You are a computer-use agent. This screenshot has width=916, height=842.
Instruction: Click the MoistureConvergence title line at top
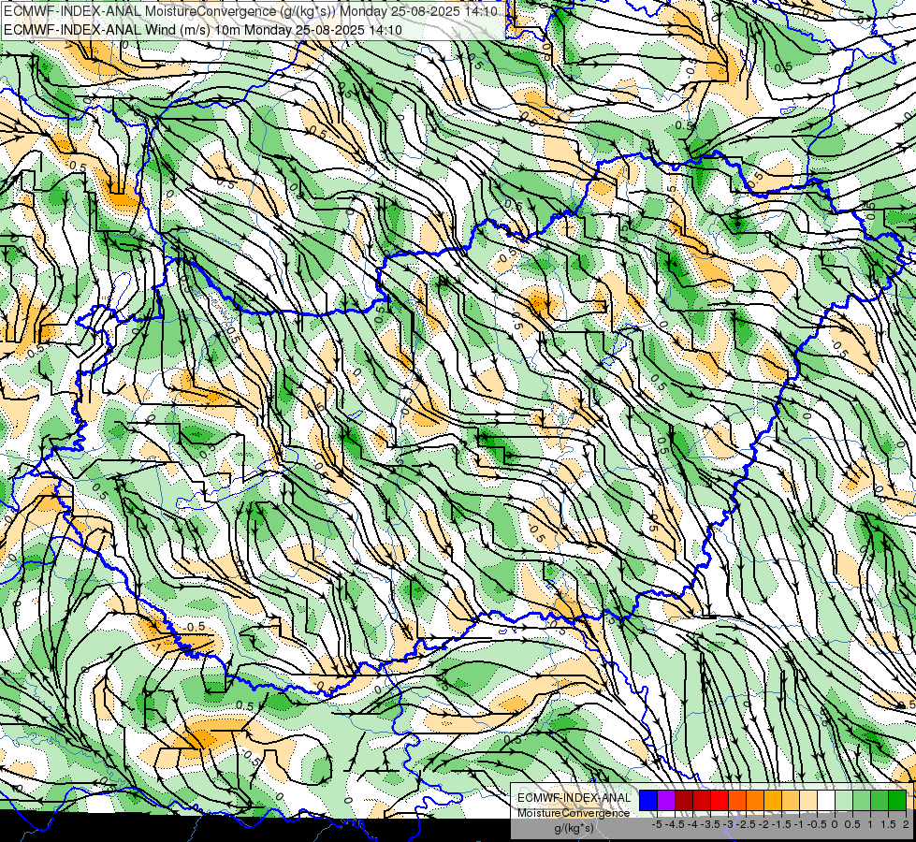[251, 11]
